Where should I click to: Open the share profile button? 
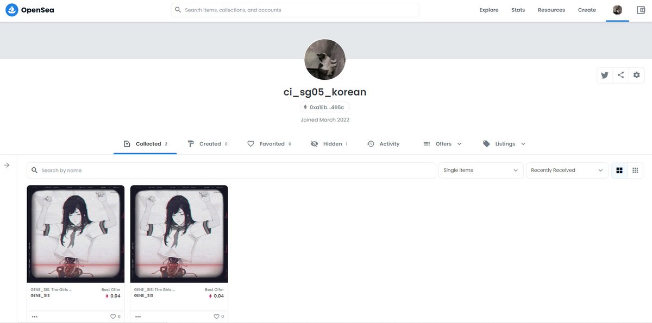(620, 75)
